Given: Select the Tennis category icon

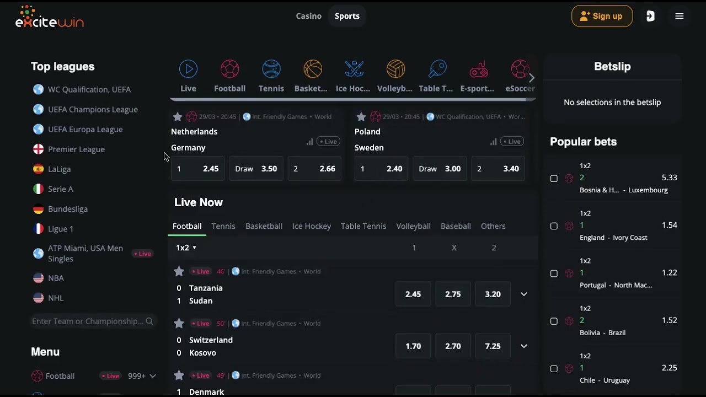Looking at the screenshot, I should (x=271, y=69).
